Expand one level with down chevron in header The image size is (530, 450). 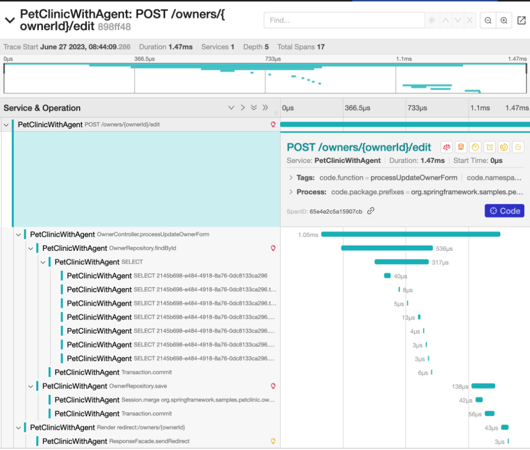pyautogui.click(x=231, y=108)
